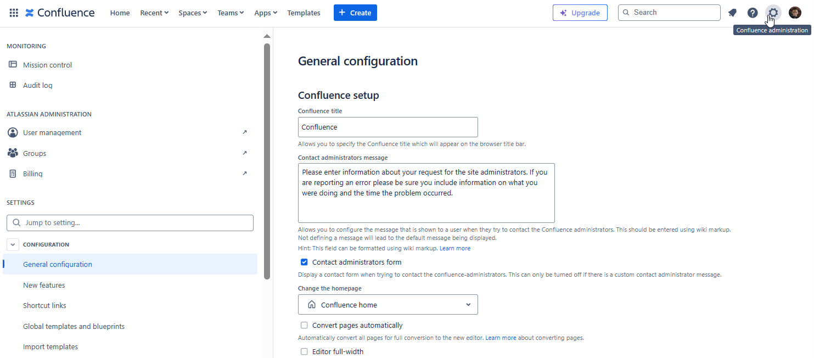Click the Upgrade button
This screenshot has height=358, width=814.
point(580,13)
